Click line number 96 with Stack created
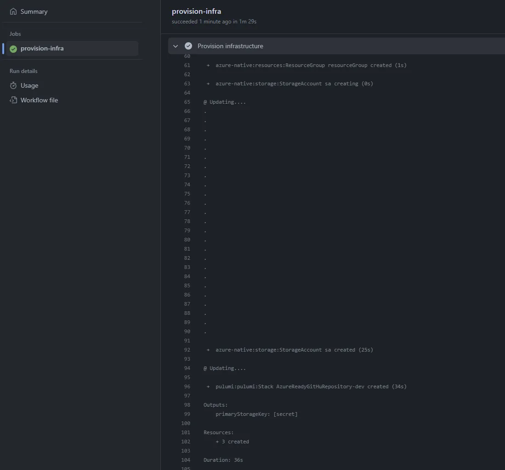Viewport: 505px width, 470px height. 187,386
